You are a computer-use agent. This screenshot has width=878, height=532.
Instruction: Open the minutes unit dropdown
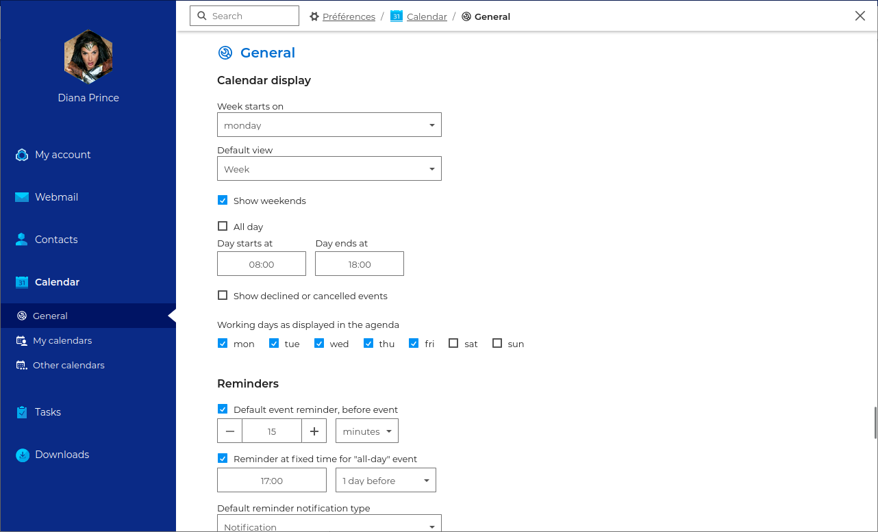coord(367,431)
